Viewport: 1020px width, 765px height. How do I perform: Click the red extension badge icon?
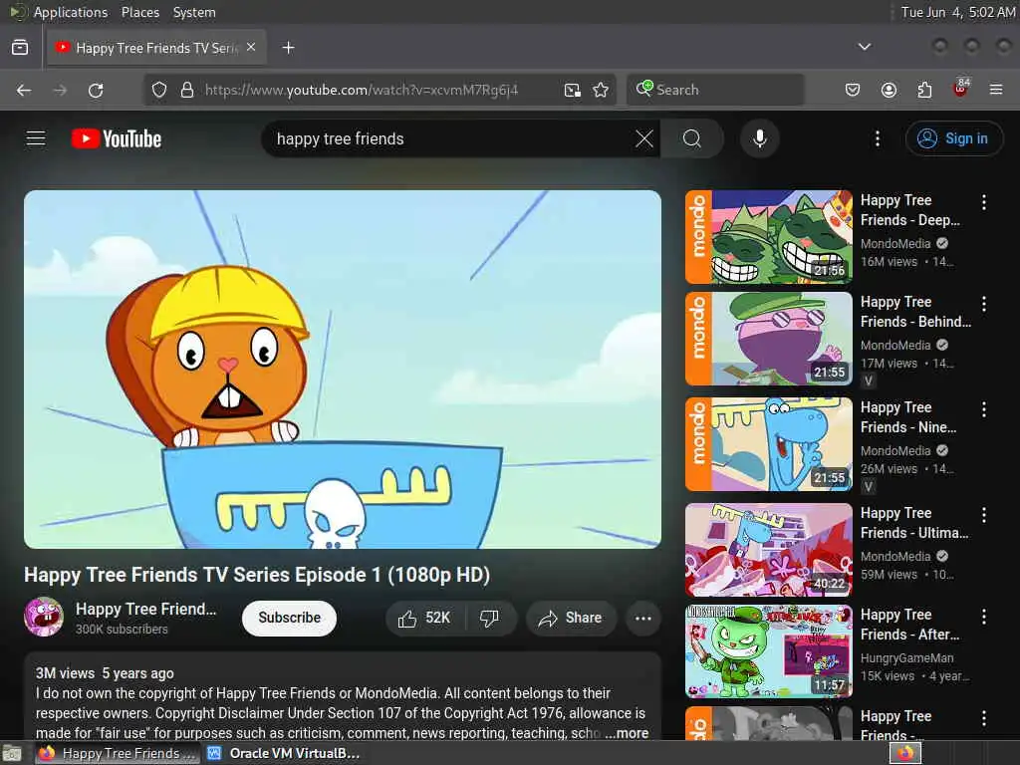point(961,89)
